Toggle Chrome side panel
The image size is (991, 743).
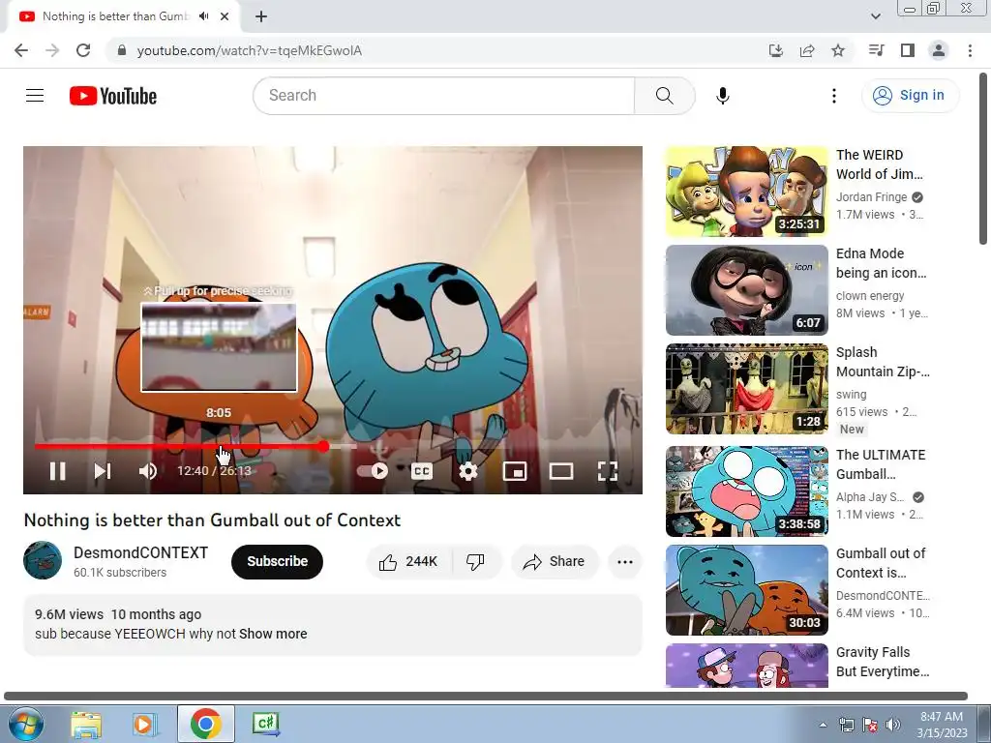click(908, 50)
